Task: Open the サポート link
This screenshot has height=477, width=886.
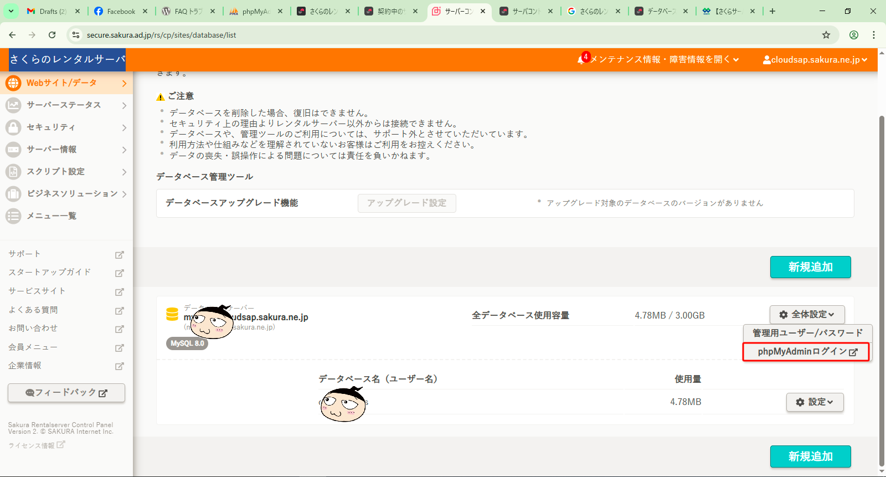Action: [x=24, y=254]
